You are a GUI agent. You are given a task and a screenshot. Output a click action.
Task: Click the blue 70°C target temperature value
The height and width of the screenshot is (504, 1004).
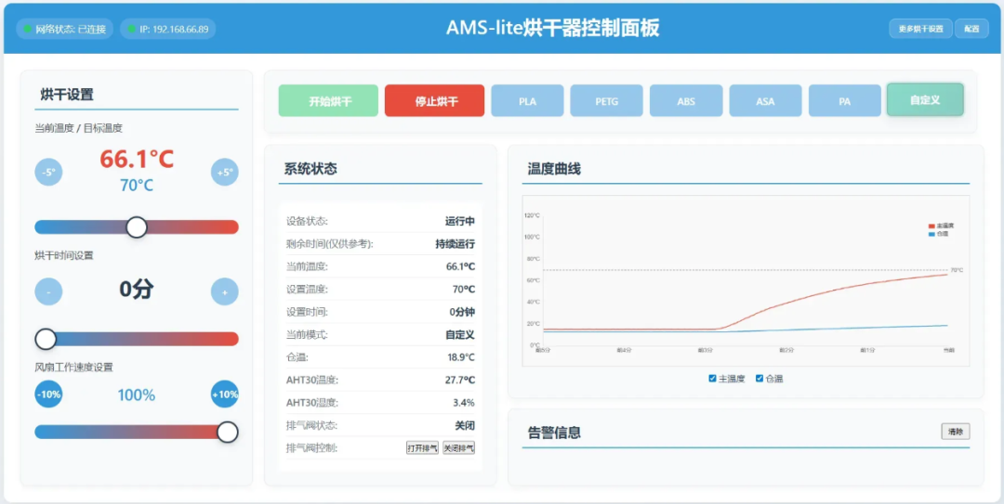tap(137, 186)
